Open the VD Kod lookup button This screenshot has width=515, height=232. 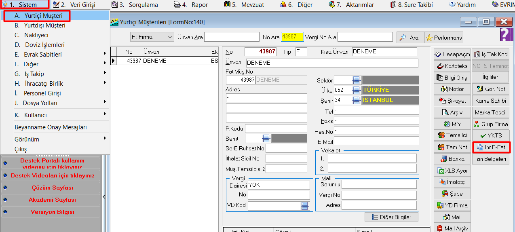pyautogui.click(x=305, y=206)
